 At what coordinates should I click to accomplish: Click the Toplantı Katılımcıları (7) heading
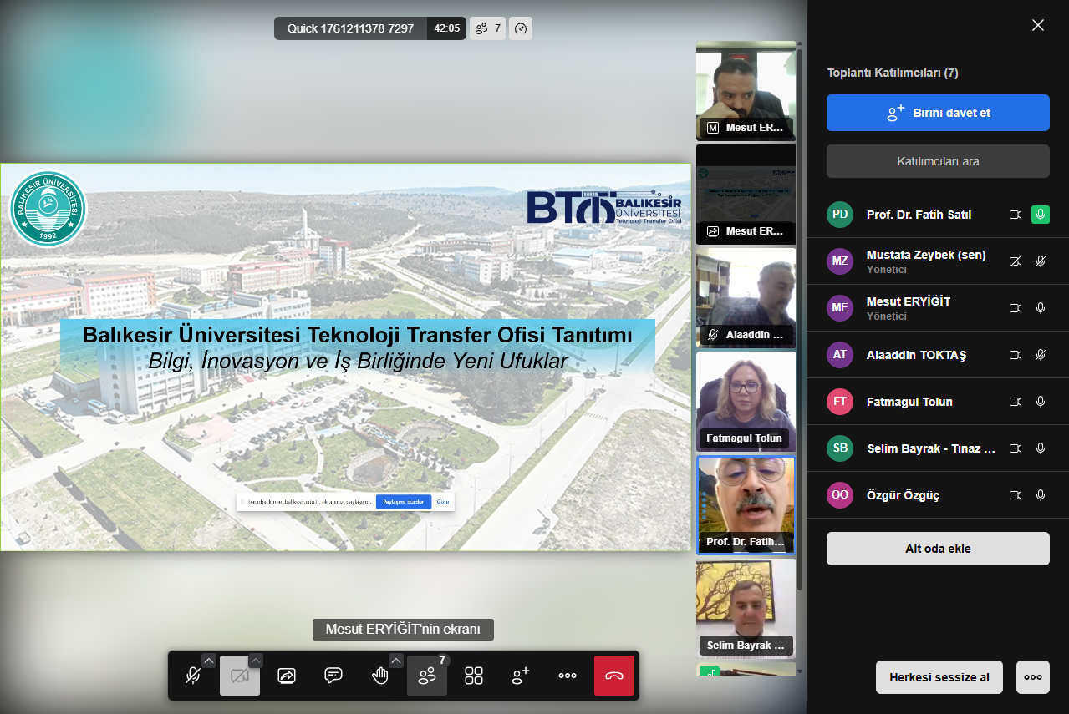[x=893, y=73]
